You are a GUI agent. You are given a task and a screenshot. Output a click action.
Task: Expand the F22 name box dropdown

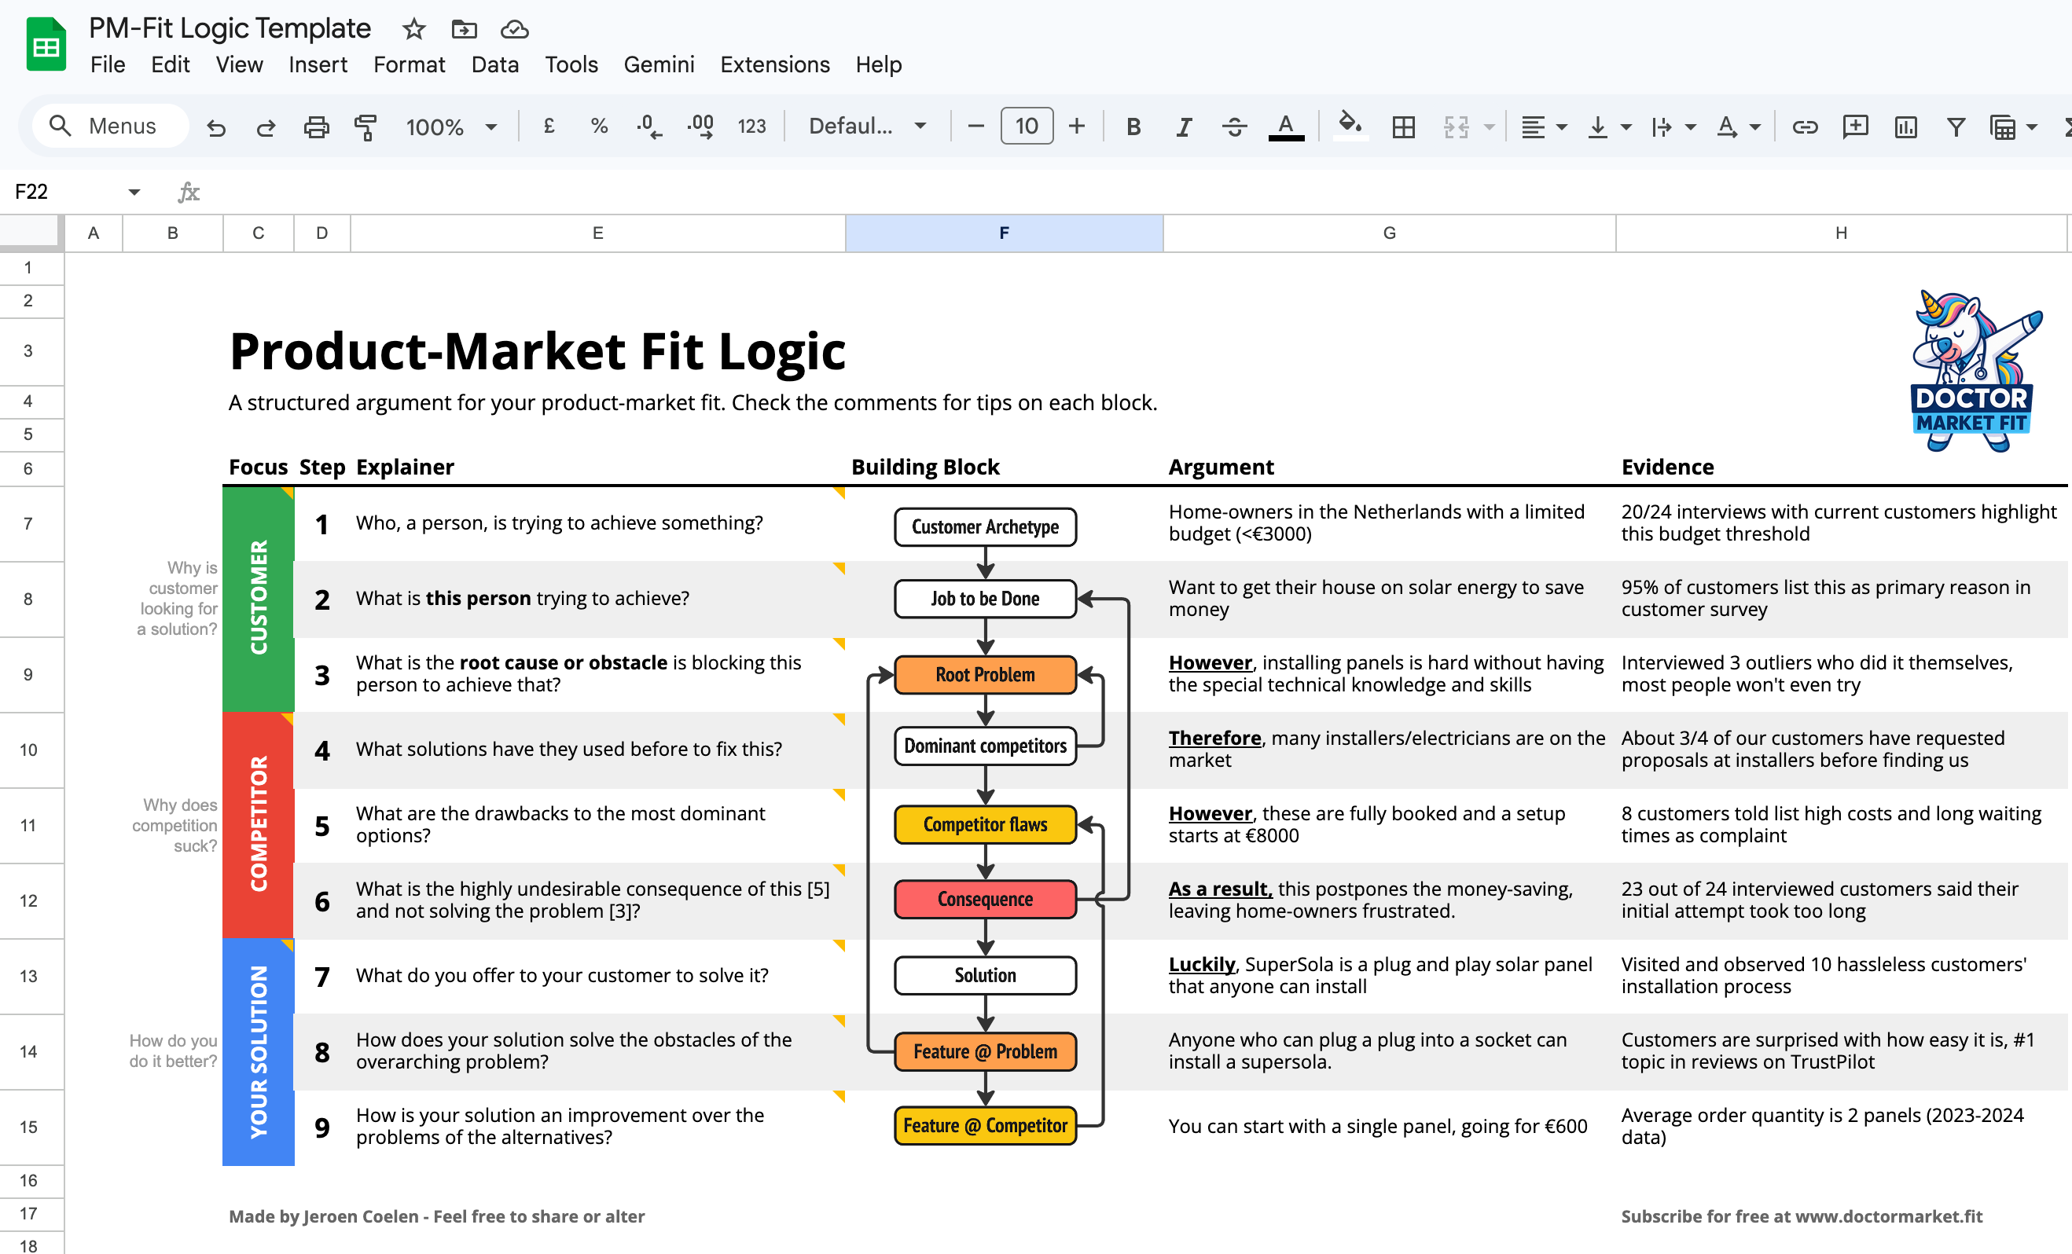(134, 192)
